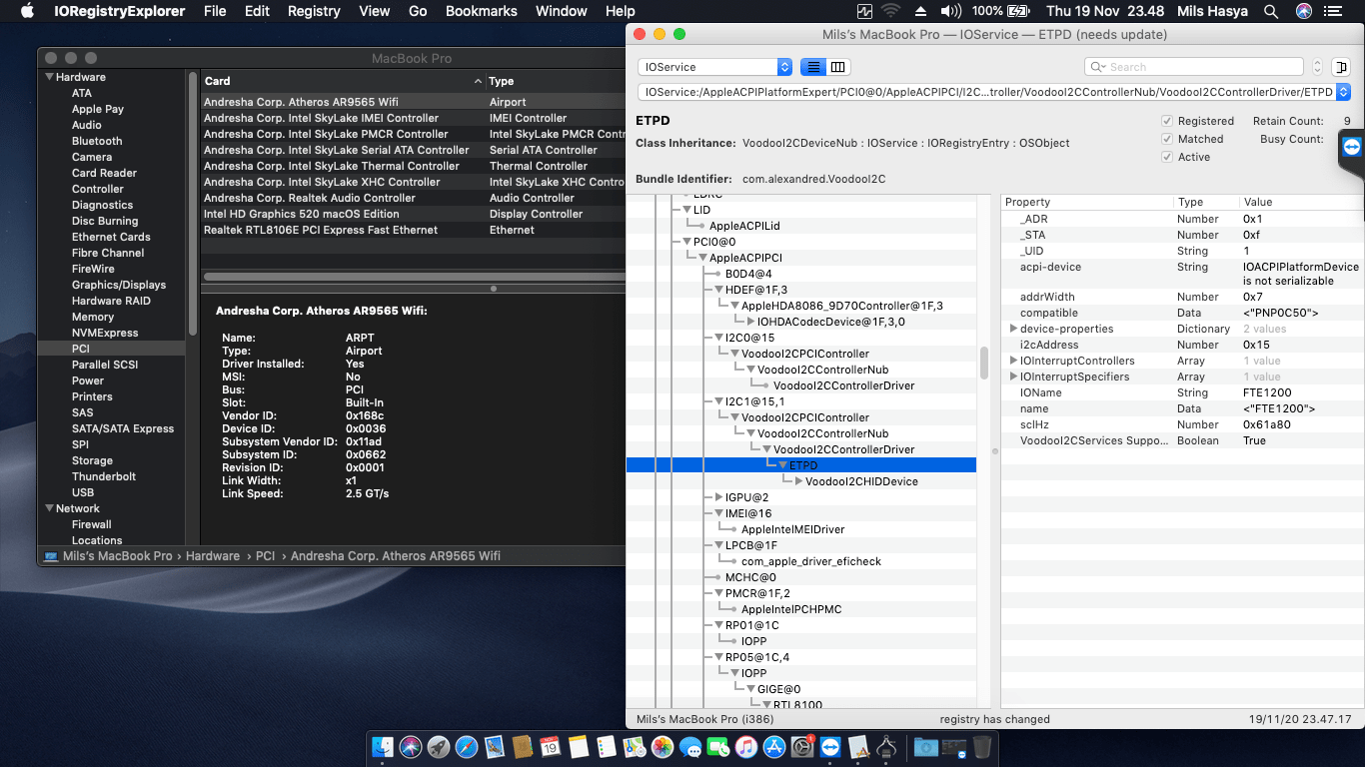Expand the IGPU@2 tree node
The height and width of the screenshot is (767, 1365).
(x=718, y=497)
